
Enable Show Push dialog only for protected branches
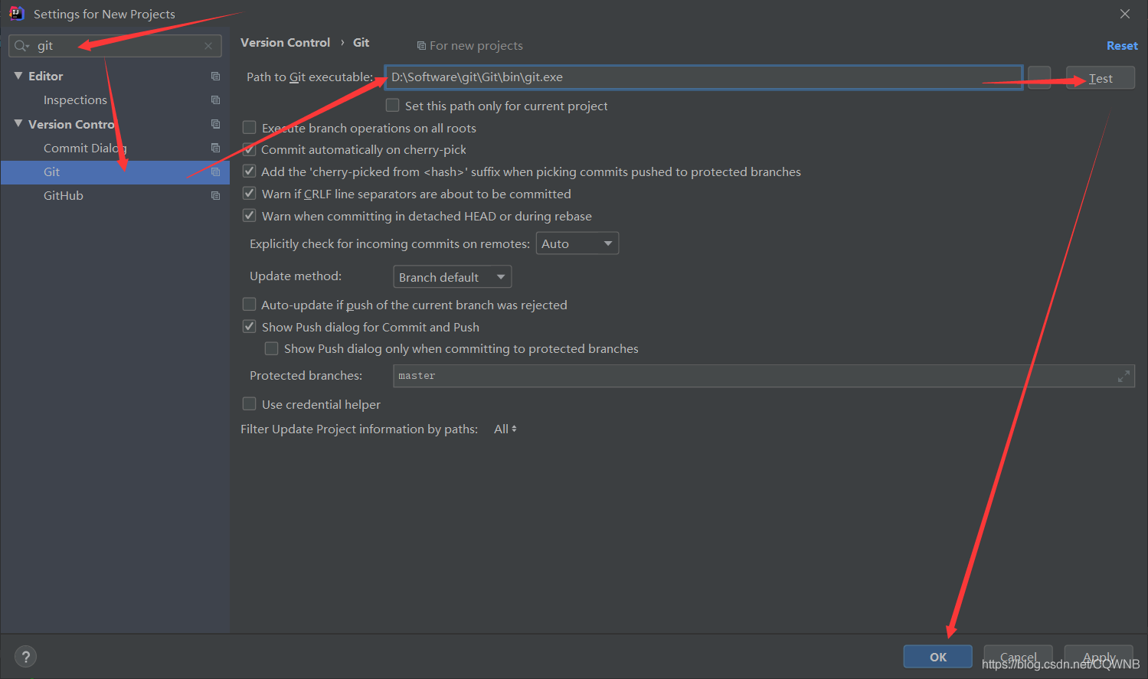[x=271, y=348]
